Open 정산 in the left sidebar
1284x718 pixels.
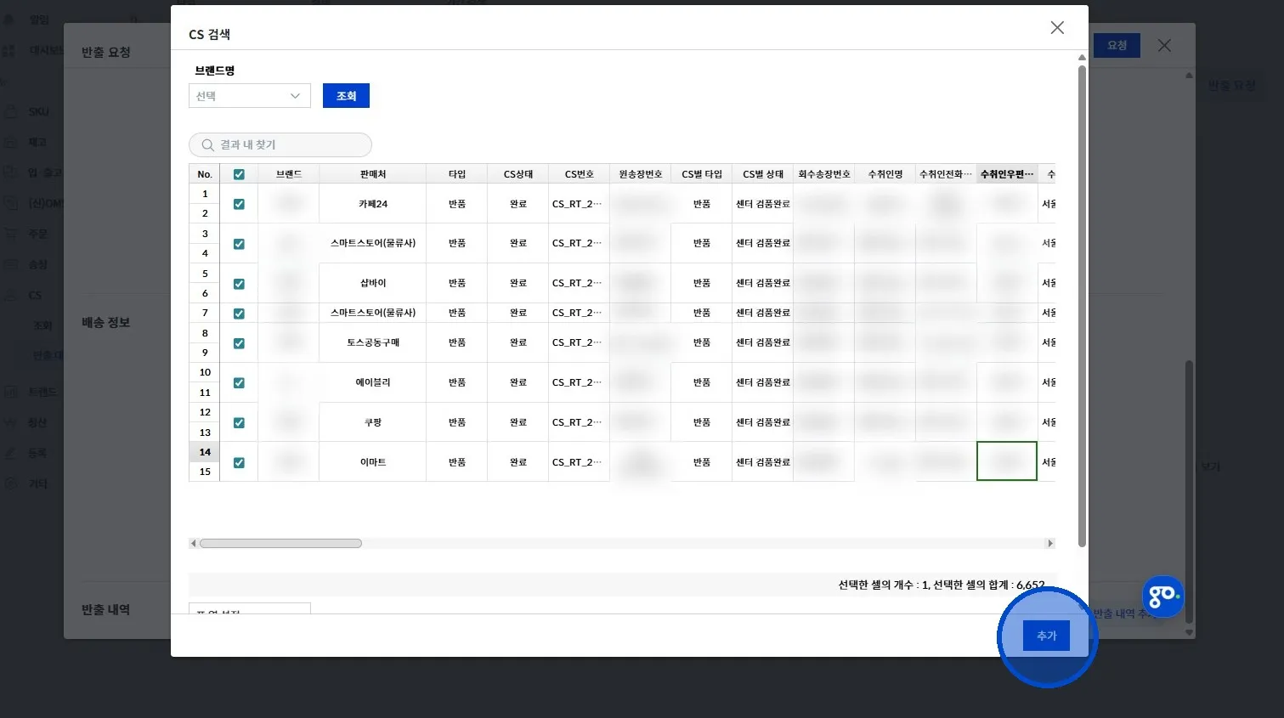coord(38,422)
